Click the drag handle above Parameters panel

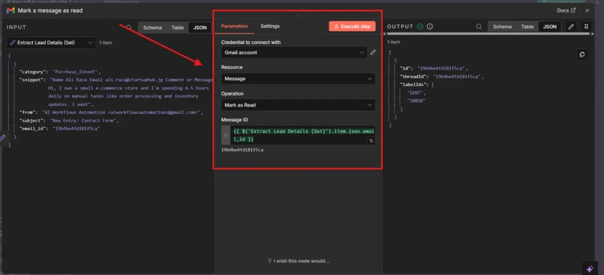point(298,16)
